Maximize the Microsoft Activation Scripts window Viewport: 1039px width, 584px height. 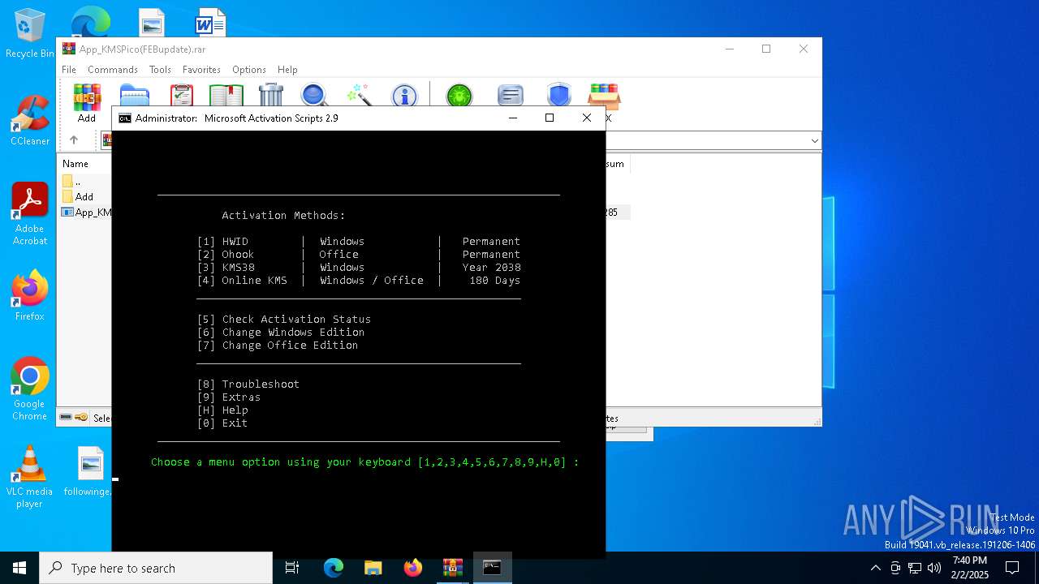(x=550, y=118)
